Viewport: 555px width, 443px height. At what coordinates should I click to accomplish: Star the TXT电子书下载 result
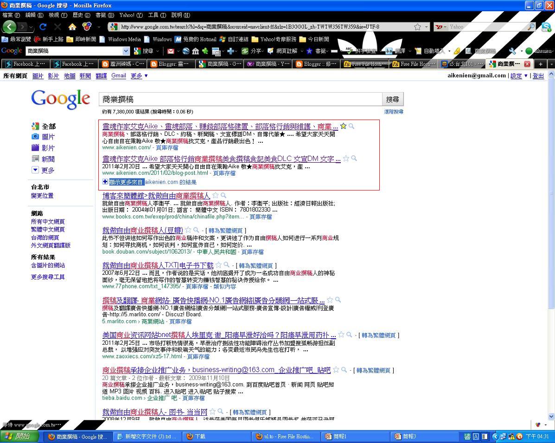218,265
